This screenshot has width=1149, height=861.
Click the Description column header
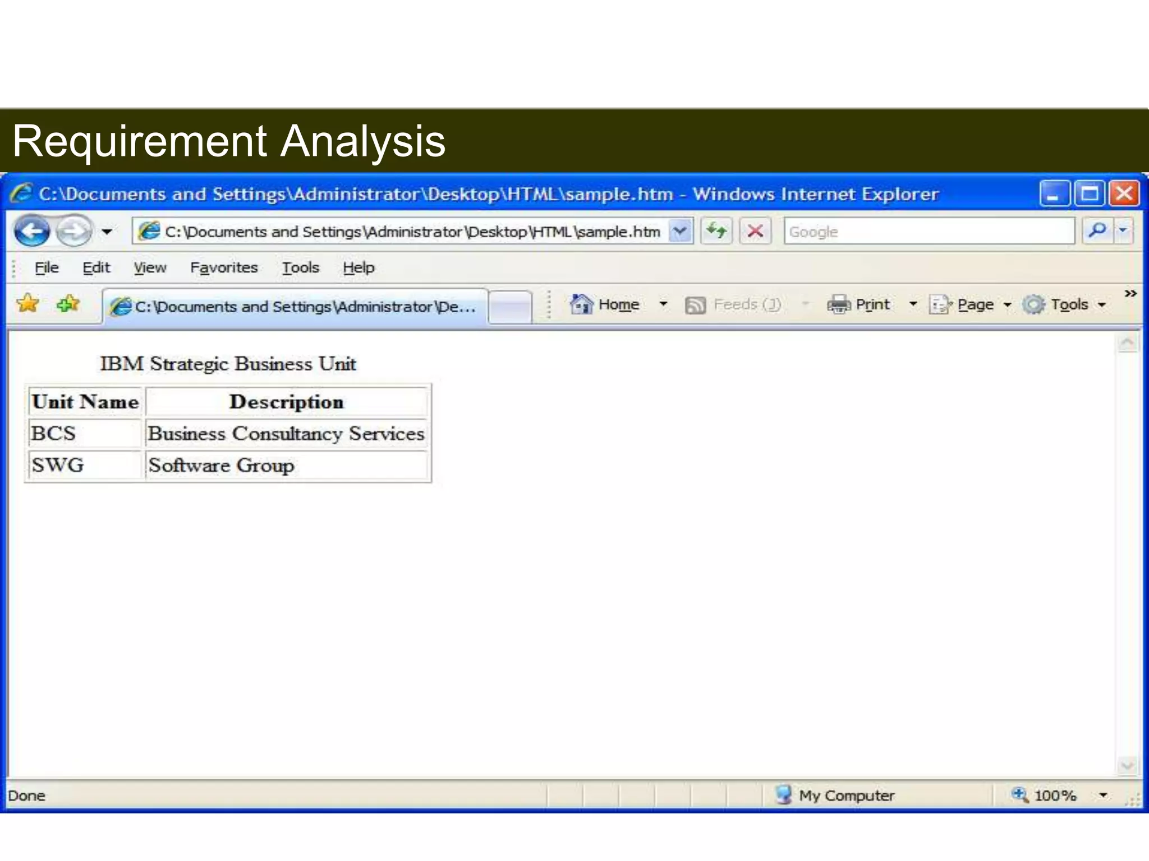[286, 401]
